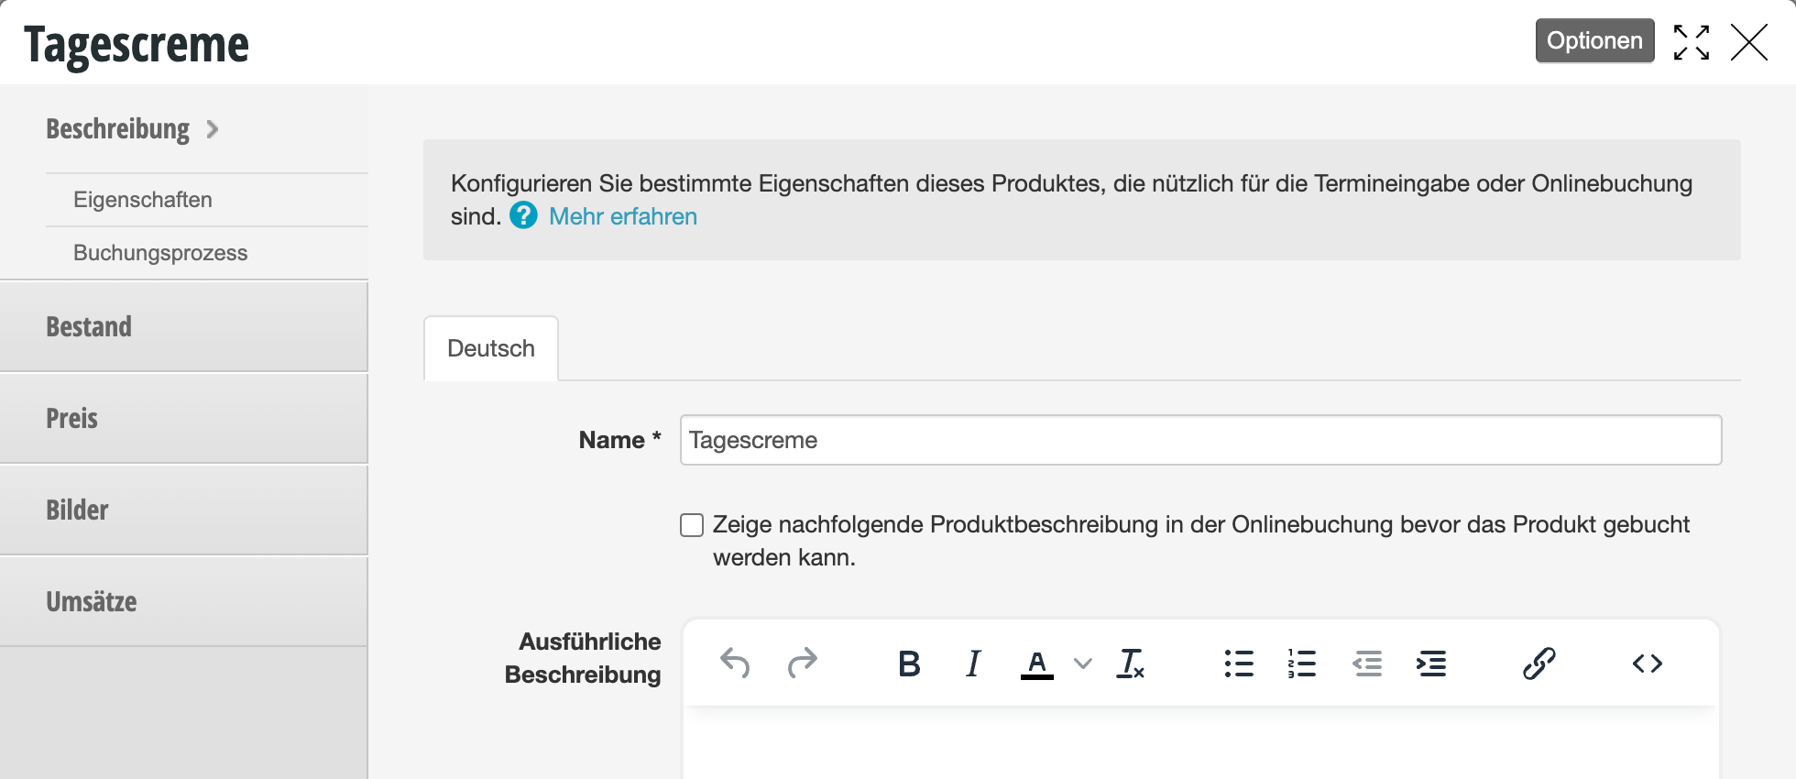Clear text formatting
This screenshot has height=779, width=1796.
(1131, 663)
